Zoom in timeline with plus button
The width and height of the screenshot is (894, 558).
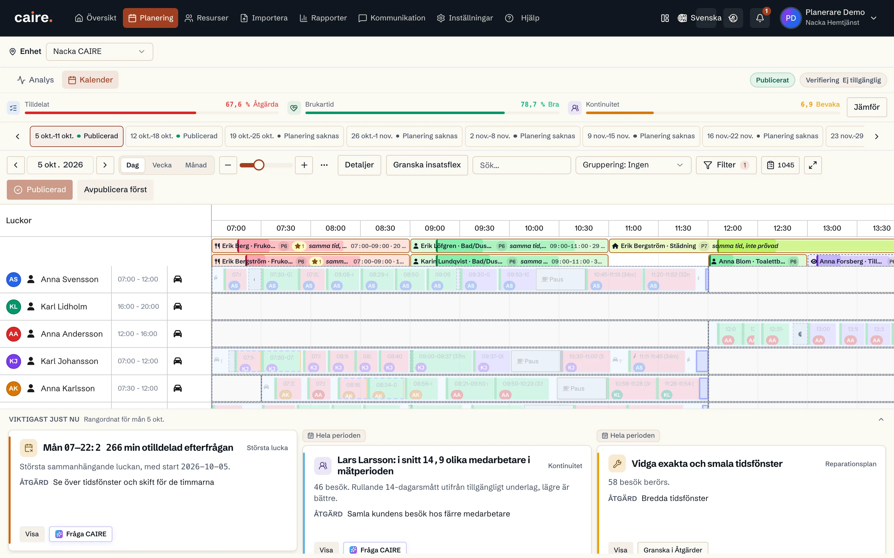[x=304, y=165]
